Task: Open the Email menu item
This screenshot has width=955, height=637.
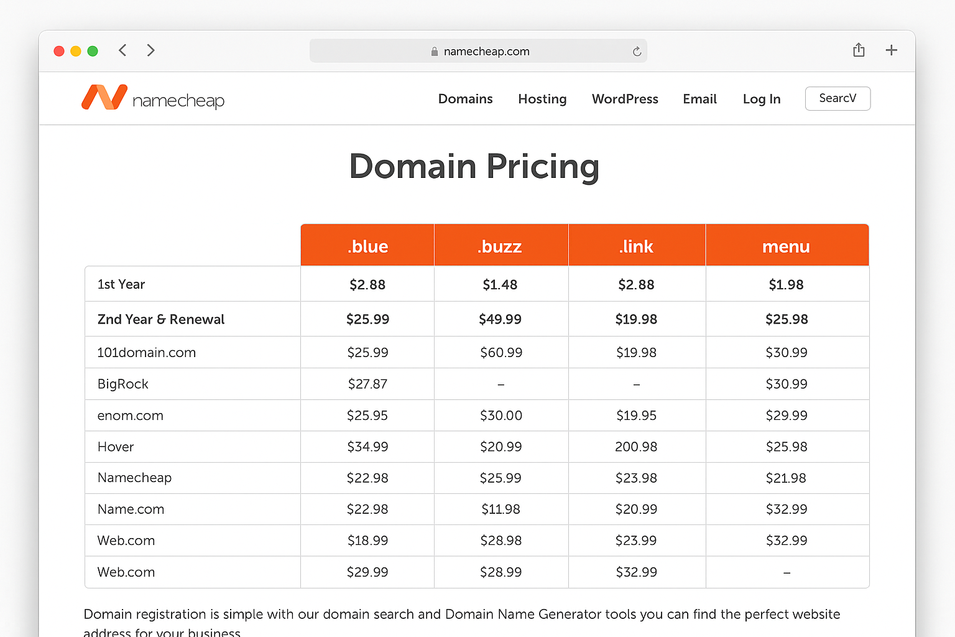Action: 699,99
